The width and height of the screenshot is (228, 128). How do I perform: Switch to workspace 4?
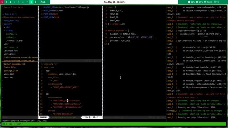click(x=15, y=2)
